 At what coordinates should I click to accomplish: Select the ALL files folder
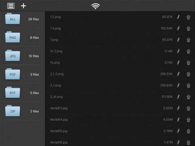13,19
